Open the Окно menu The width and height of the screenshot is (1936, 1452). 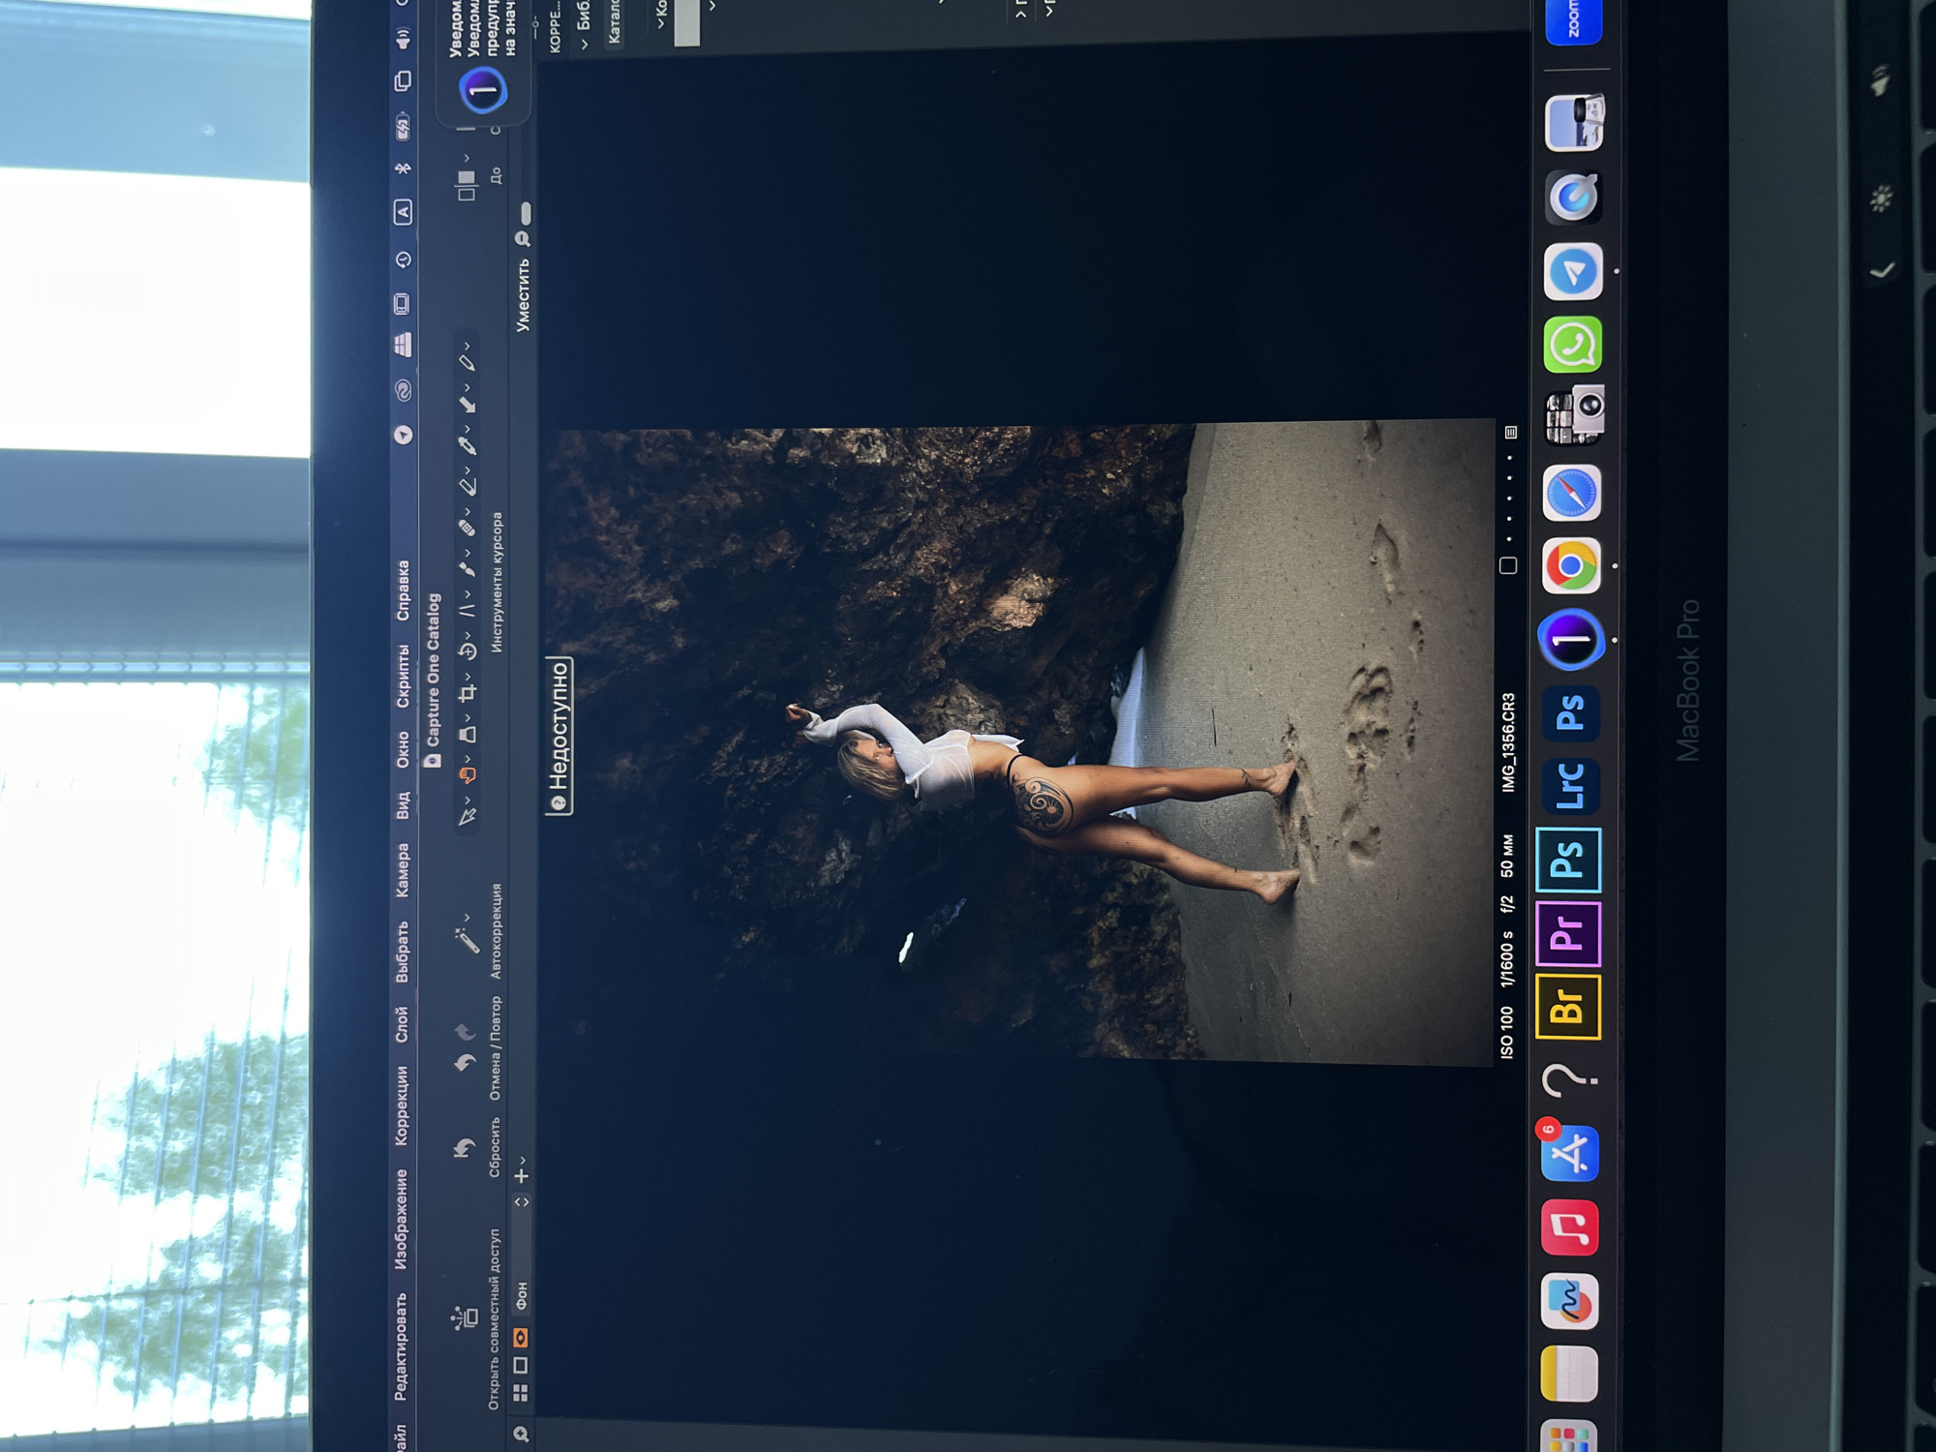coord(402,750)
